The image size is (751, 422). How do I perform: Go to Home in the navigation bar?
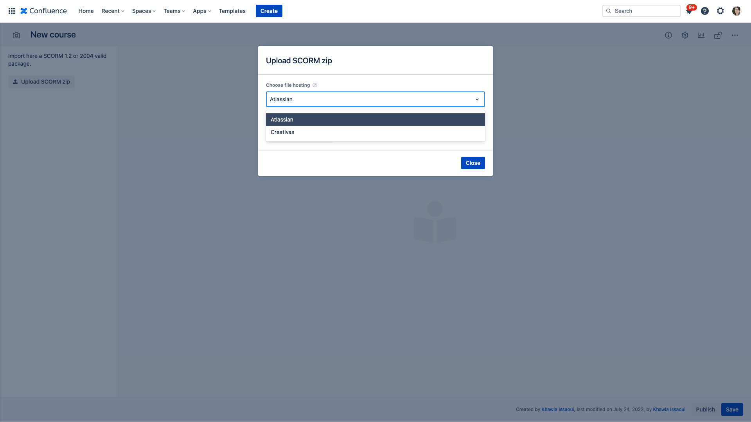point(86,11)
